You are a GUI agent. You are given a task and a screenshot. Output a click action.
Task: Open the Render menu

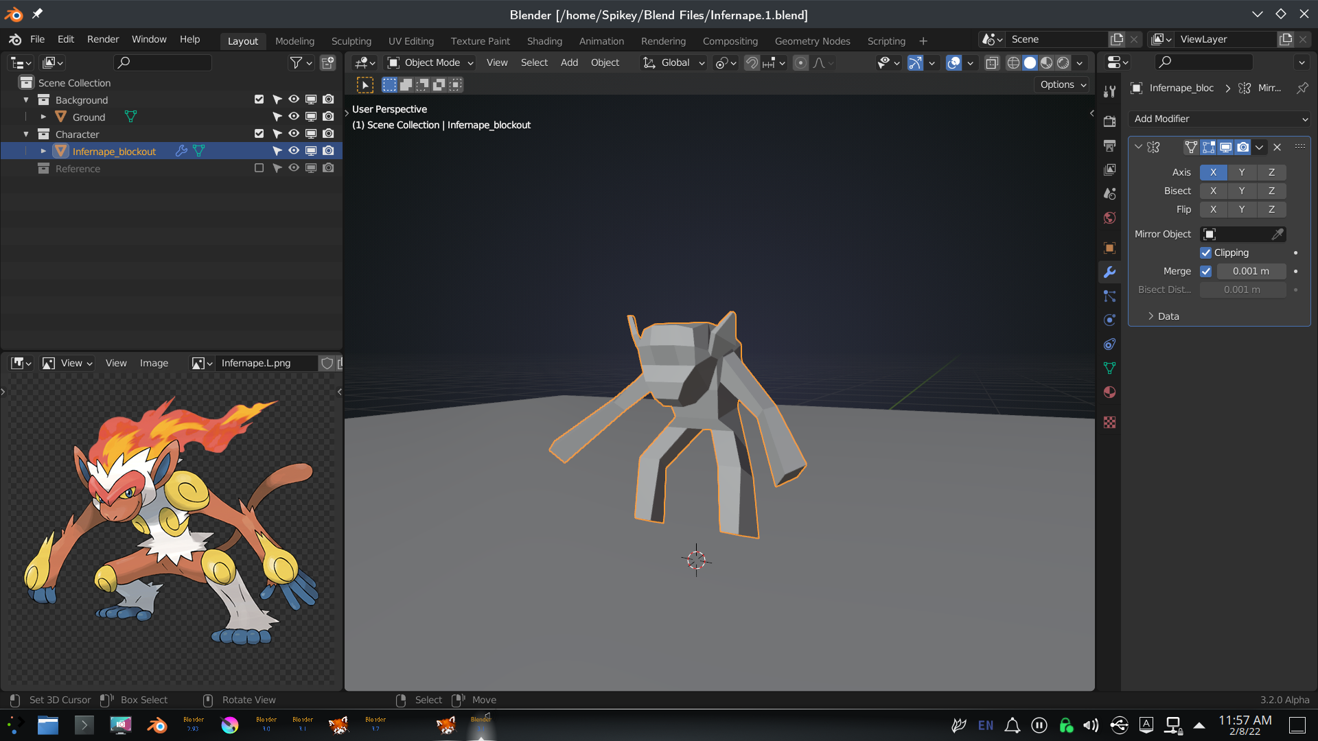coord(103,39)
